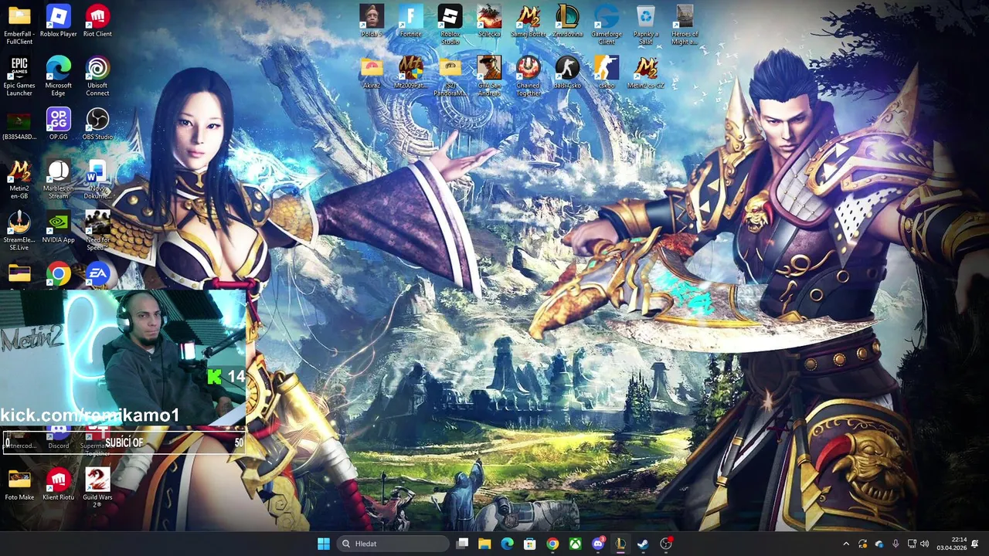The width and height of the screenshot is (989, 556).
Task: Open Samej Botter Metin2 shortcut
Action: tap(528, 21)
